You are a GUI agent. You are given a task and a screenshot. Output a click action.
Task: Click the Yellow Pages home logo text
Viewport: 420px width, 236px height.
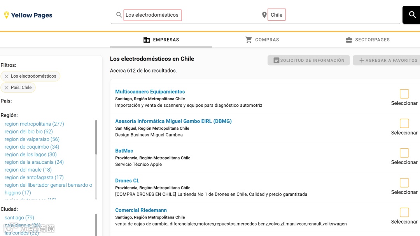click(31, 15)
